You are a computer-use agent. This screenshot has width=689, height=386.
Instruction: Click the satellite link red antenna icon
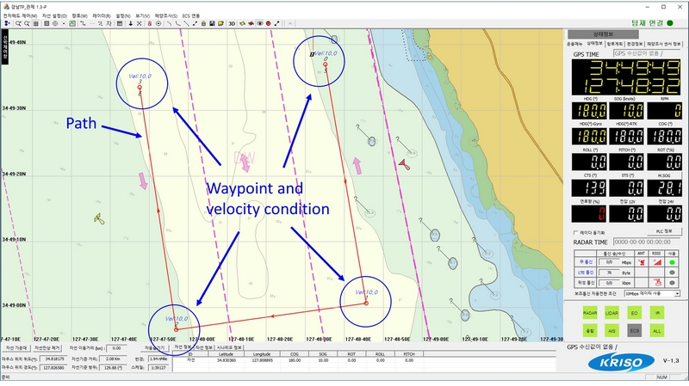pyautogui.click(x=657, y=283)
